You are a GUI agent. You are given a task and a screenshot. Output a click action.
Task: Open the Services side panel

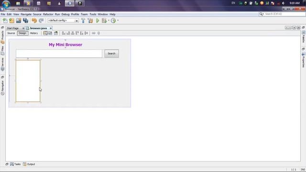tap(2, 64)
